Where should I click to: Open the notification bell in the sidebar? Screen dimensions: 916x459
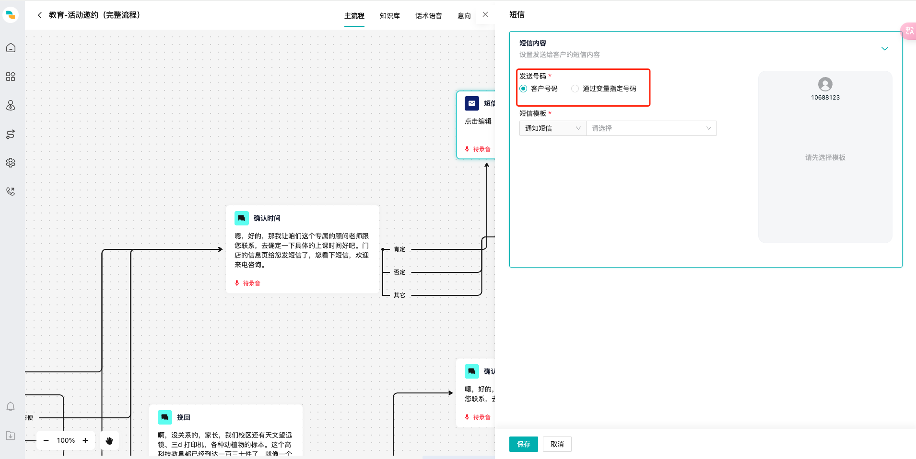11,406
